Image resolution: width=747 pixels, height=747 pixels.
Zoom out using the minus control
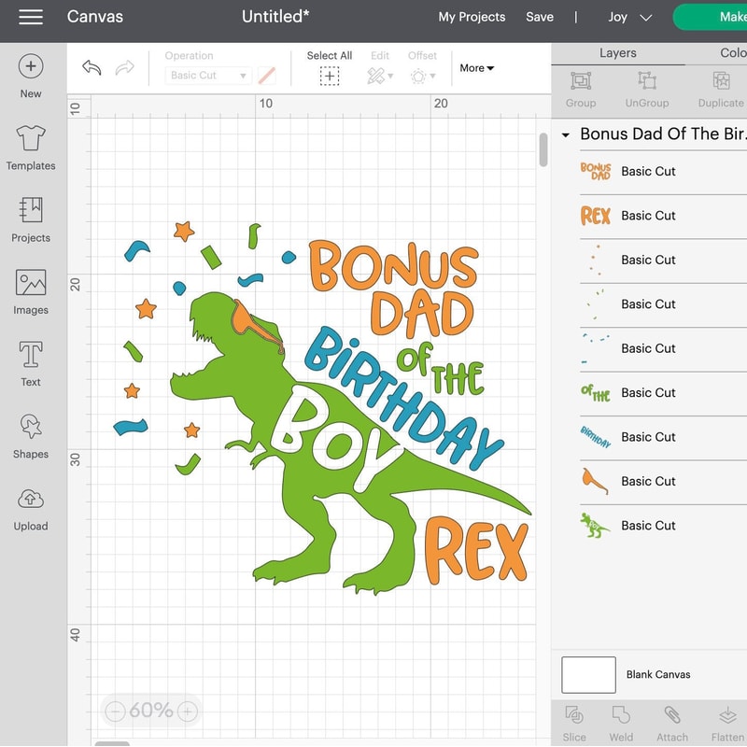pos(116,712)
